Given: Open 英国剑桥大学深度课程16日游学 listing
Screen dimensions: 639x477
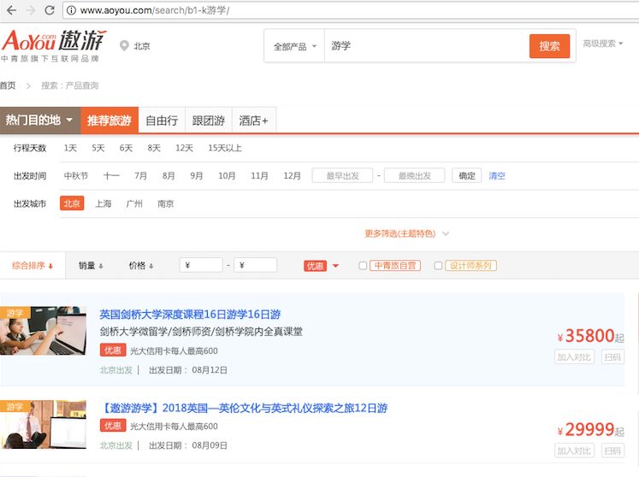Looking at the screenshot, I should [x=190, y=314].
